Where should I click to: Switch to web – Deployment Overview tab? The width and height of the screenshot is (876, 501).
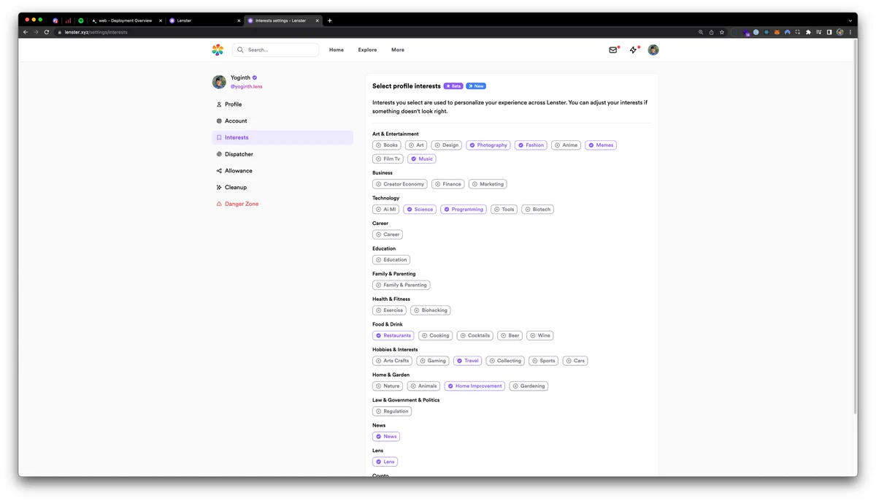point(126,20)
